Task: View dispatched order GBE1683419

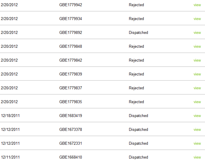Action: click(197, 116)
